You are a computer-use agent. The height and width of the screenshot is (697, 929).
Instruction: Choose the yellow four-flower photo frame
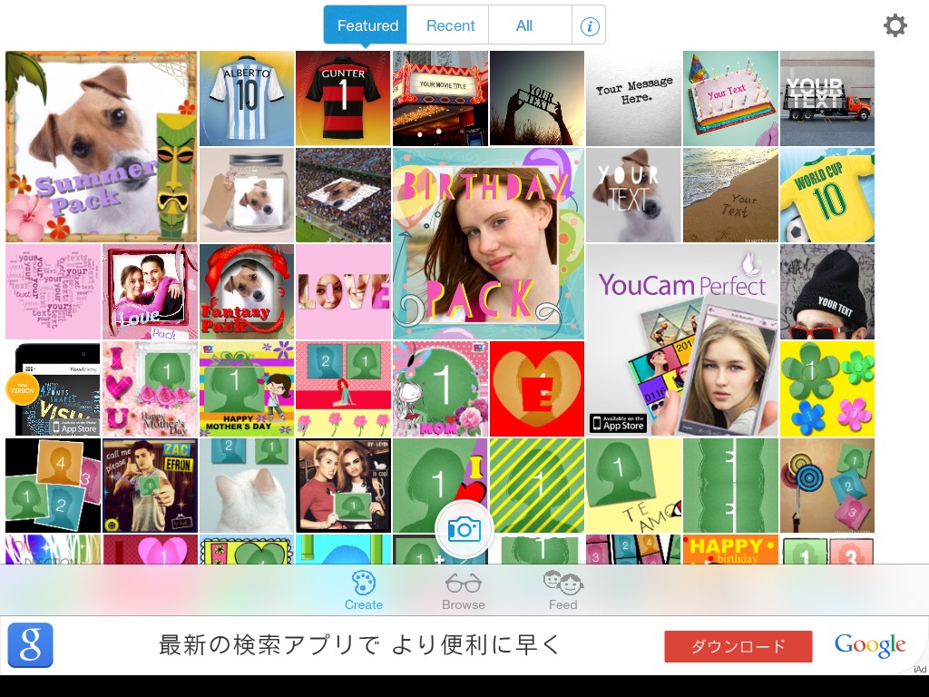click(827, 388)
